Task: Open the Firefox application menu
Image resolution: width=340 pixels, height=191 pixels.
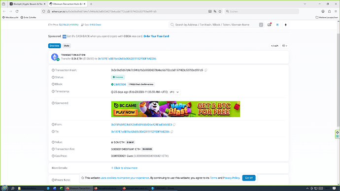Action: 336,11
